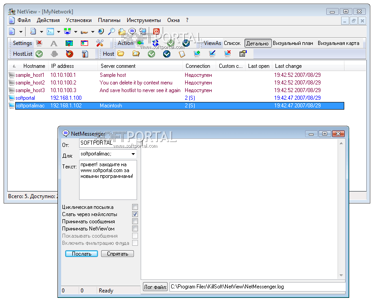Viewport: 373px width, 301px height.
Task: Click the red power button icon
Action: (156, 31)
